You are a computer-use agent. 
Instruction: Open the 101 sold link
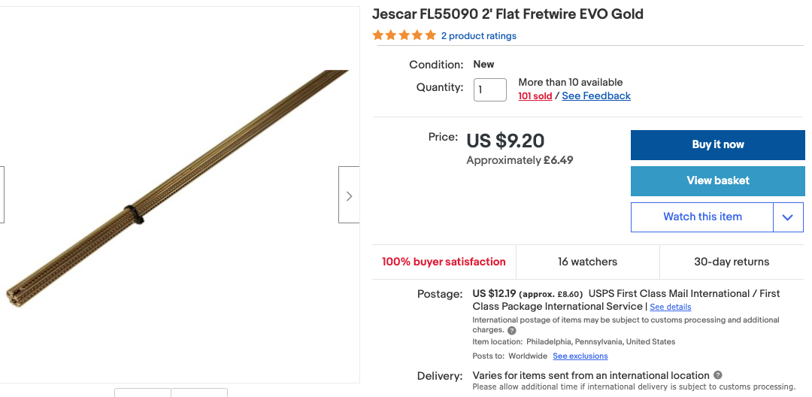[535, 96]
